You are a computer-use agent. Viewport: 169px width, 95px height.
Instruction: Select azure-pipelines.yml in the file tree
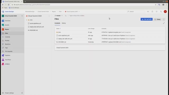click(x=35, y=23)
